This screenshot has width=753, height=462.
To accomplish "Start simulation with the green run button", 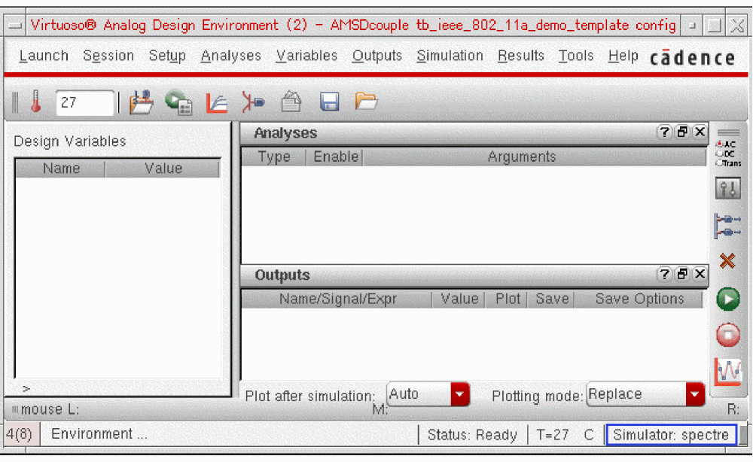I will tap(728, 299).
